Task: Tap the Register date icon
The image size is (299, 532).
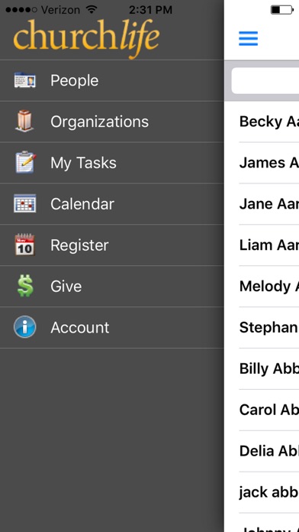Action: coord(24,245)
